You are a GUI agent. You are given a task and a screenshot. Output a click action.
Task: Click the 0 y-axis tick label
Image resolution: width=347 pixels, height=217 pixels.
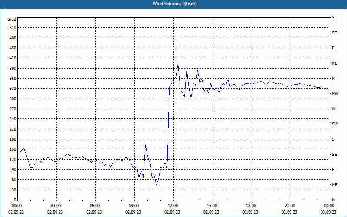pyautogui.click(x=15, y=200)
